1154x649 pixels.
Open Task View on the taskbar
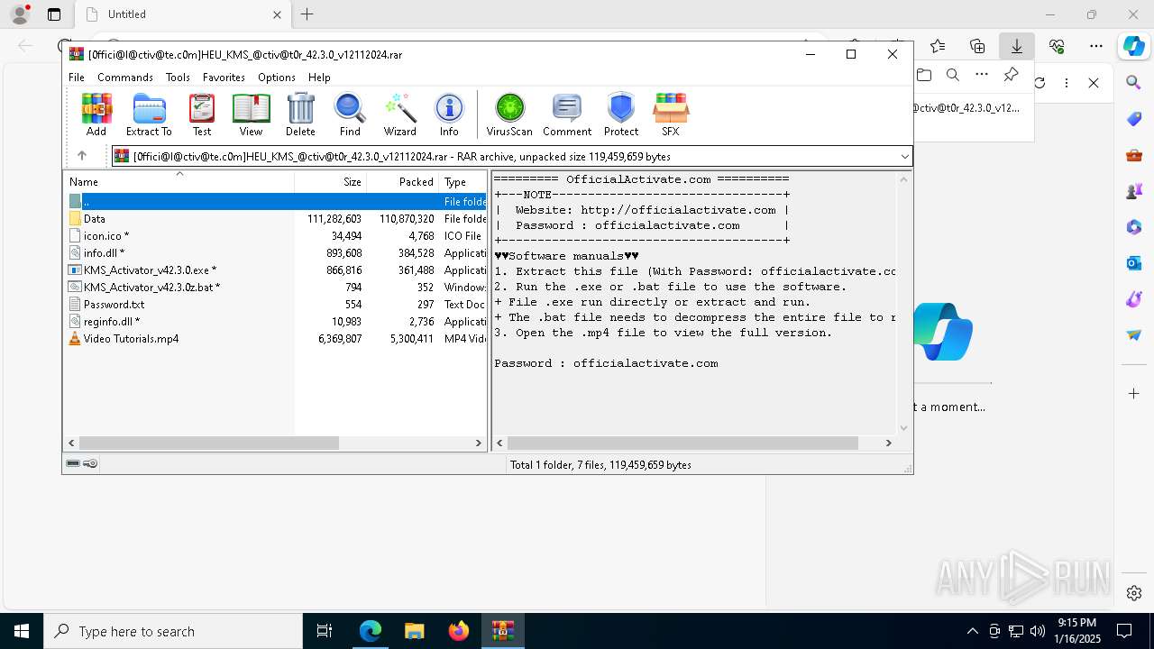pos(325,631)
